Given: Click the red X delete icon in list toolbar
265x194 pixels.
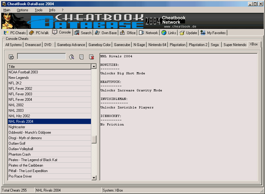Looking at the screenshot, I should click(x=91, y=57).
